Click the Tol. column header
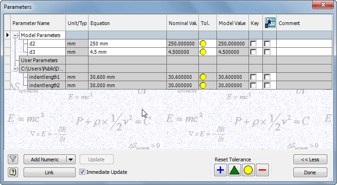337x185 pixels. click(x=208, y=23)
